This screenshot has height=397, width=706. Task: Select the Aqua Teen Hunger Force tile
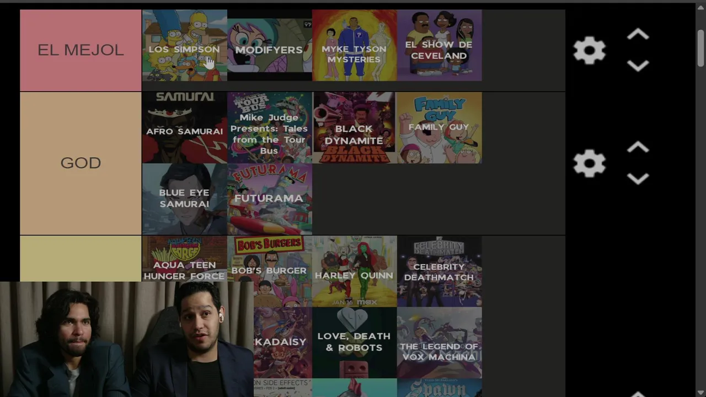(184, 259)
